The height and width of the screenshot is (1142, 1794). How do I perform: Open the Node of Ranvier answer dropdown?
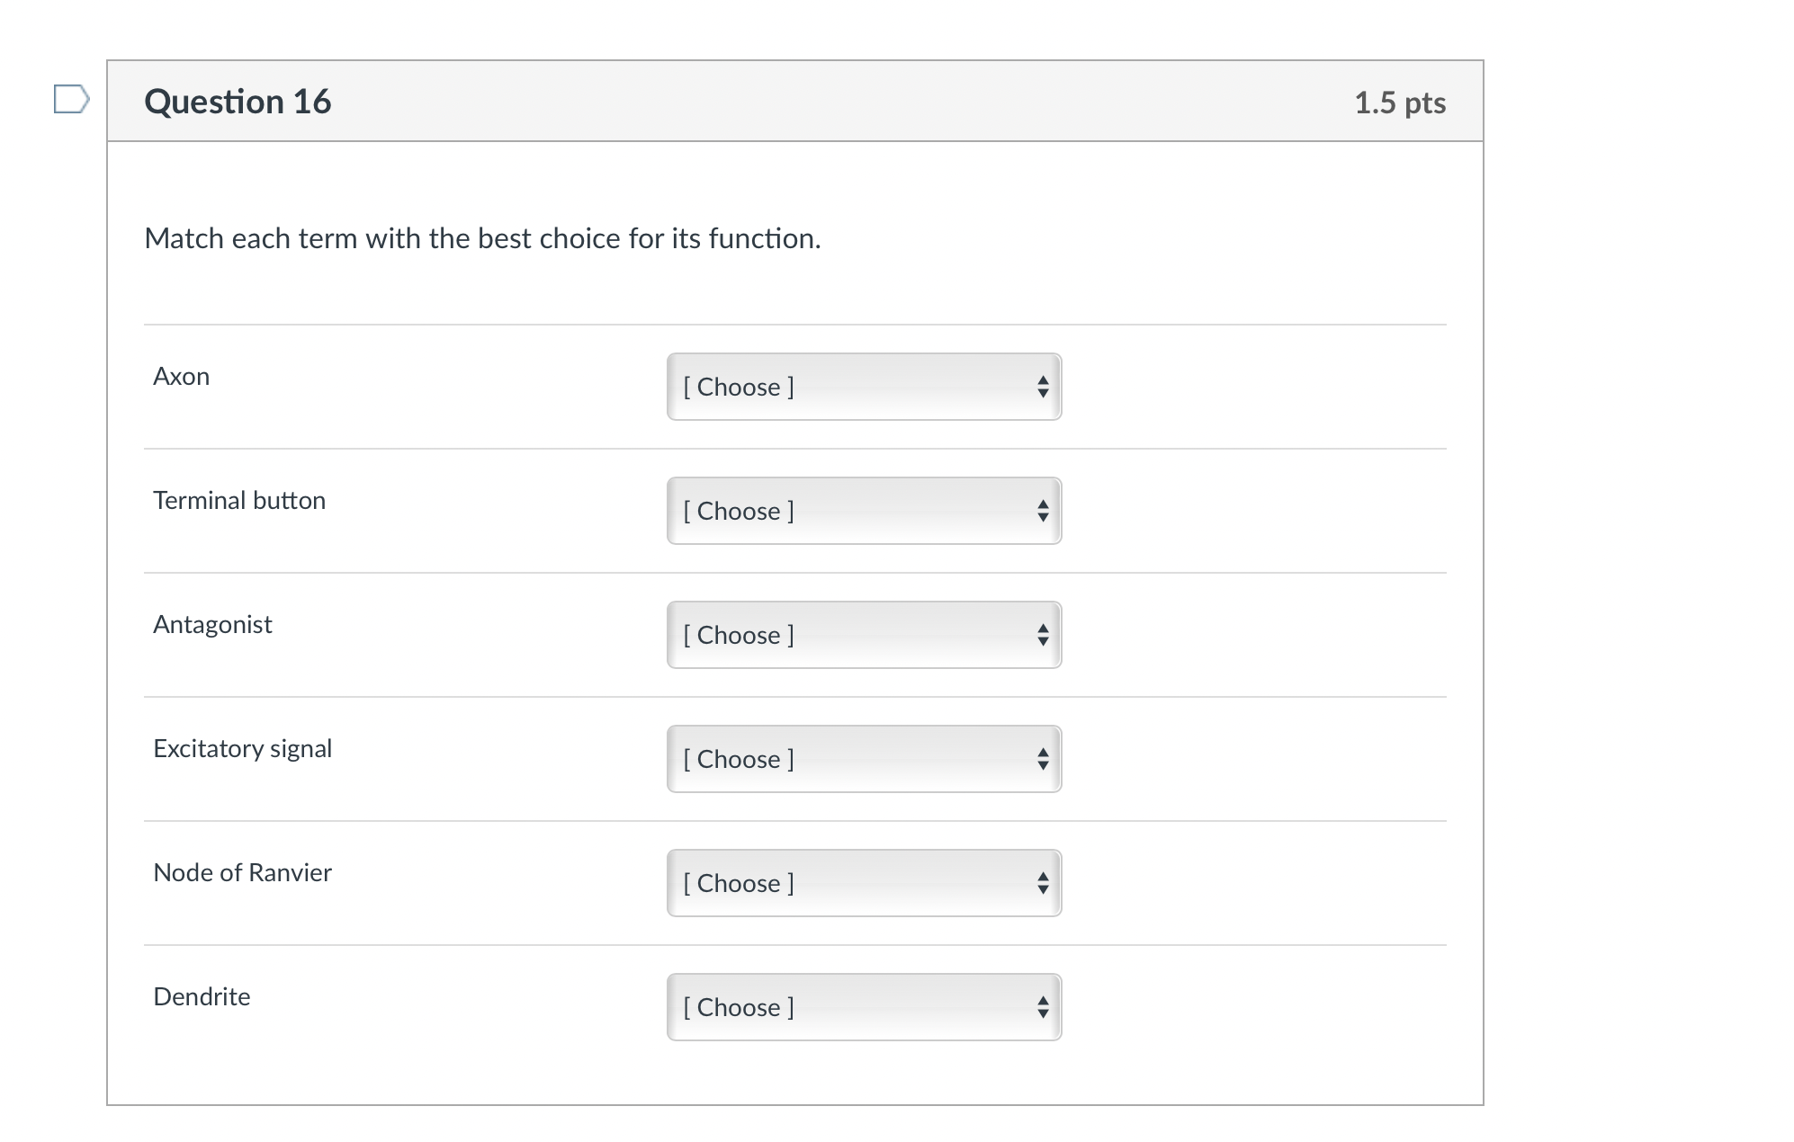point(862,883)
